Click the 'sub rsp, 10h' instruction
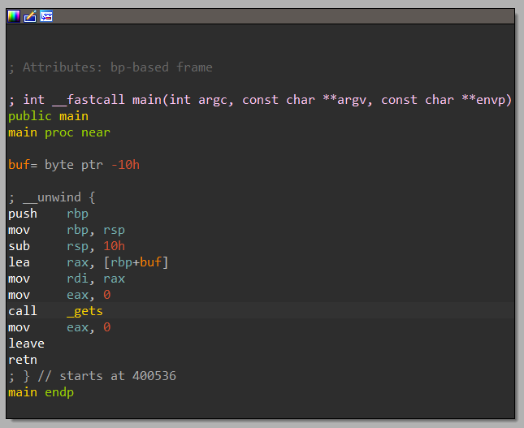This screenshot has height=428, width=524. point(67,246)
